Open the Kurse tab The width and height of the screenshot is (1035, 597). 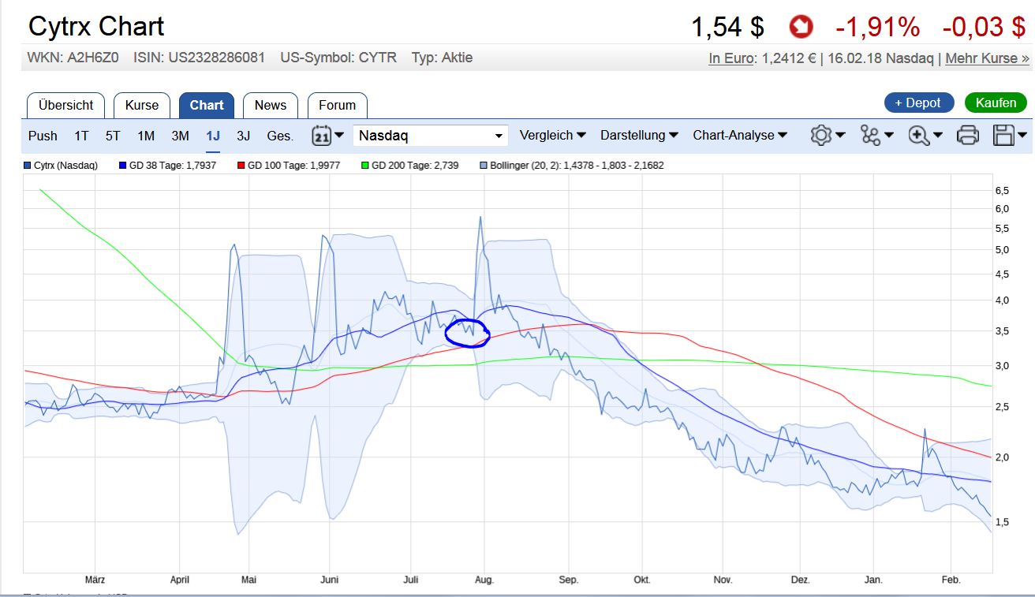click(x=142, y=104)
